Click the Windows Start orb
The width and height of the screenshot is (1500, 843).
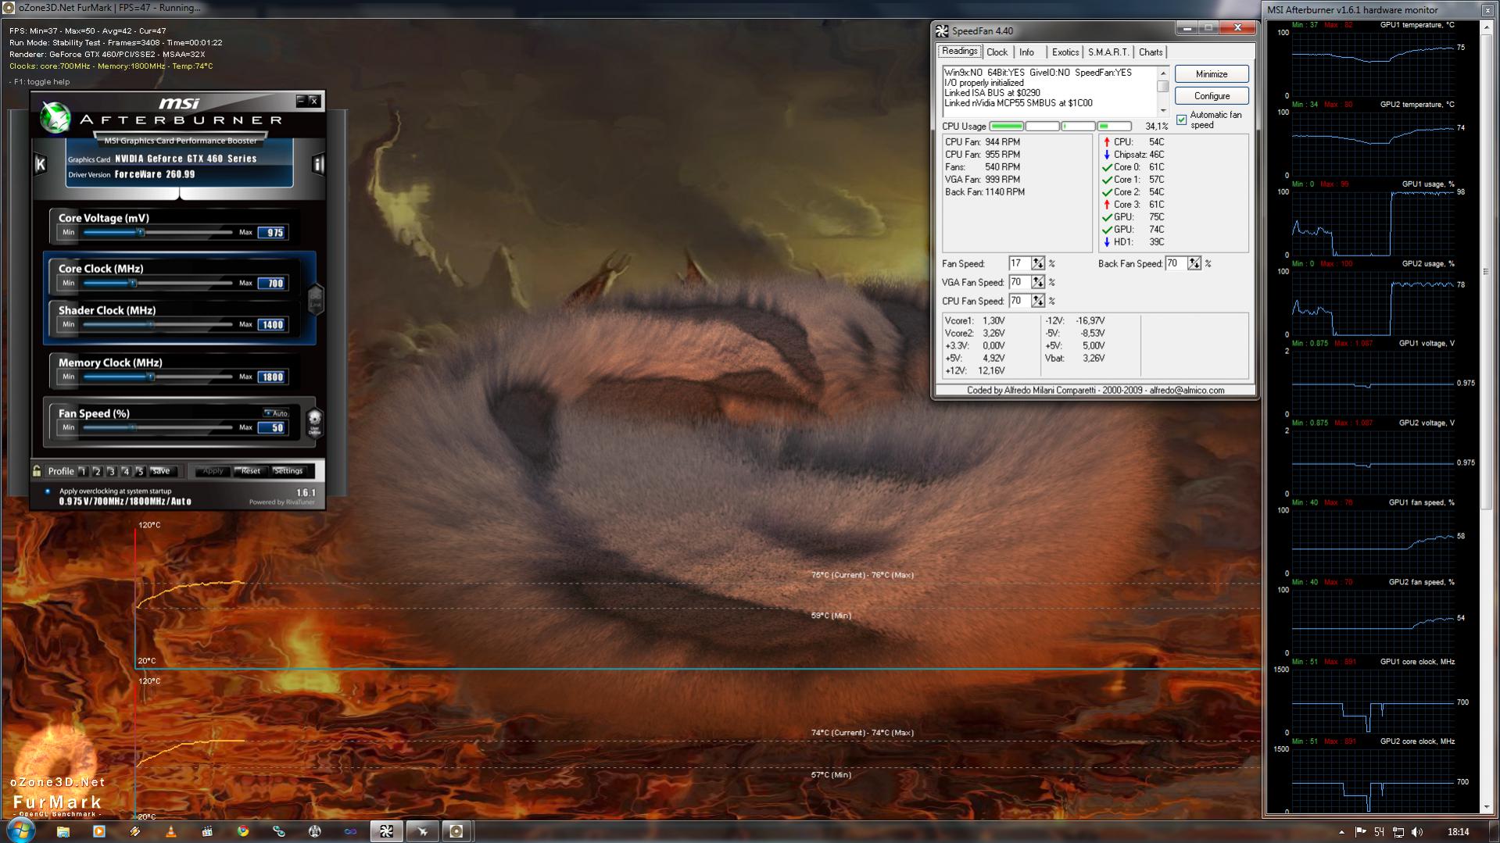pos(21,830)
